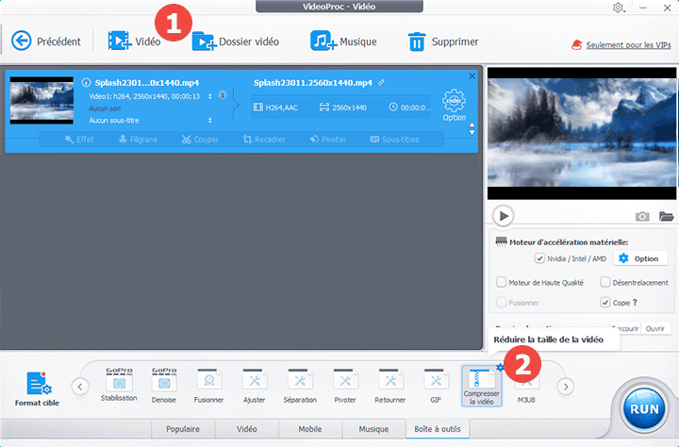
Task: Open settings gear in title bar
Action: (x=618, y=8)
